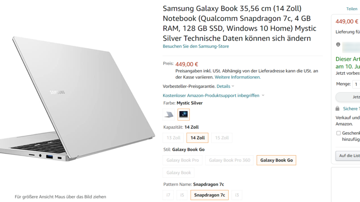Click the location pin icon
360x202 pixels.
point(338,45)
